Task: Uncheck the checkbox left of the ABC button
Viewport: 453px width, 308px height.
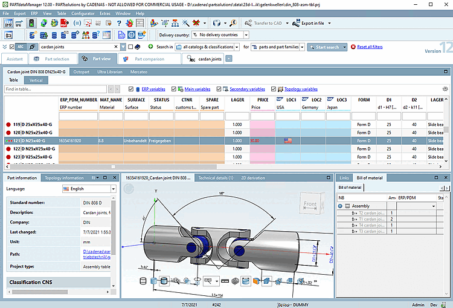Action: click(x=12, y=47)
